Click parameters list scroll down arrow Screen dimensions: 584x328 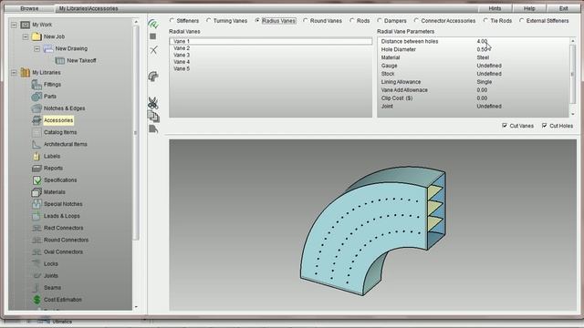pos(573,114)
